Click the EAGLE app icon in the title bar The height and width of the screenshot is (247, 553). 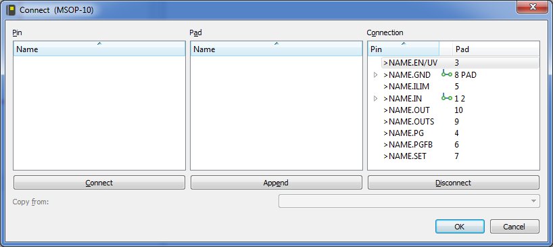point(11,10)
